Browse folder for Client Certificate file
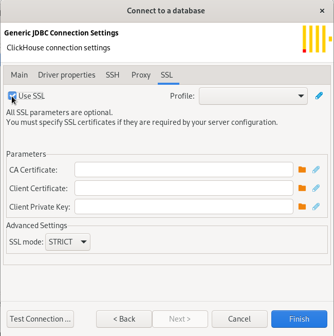The image size is (334, 336). pyautogui.click(x=302, y=188)
